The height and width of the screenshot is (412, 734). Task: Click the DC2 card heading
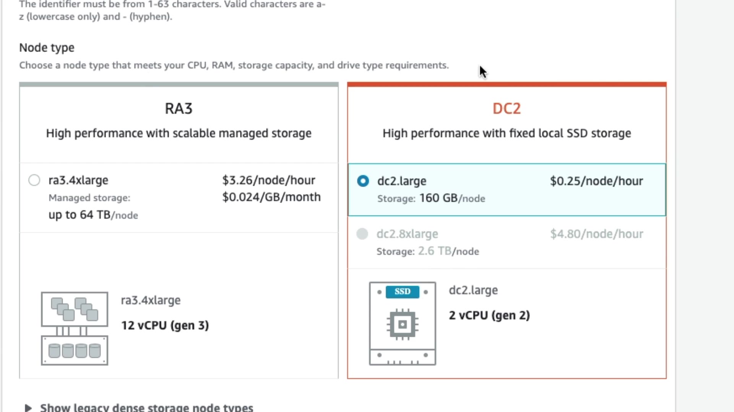pyautogui.click(x=506, y=109)
